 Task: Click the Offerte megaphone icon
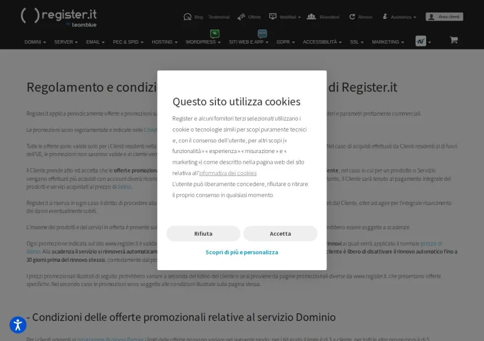(241, 17)
